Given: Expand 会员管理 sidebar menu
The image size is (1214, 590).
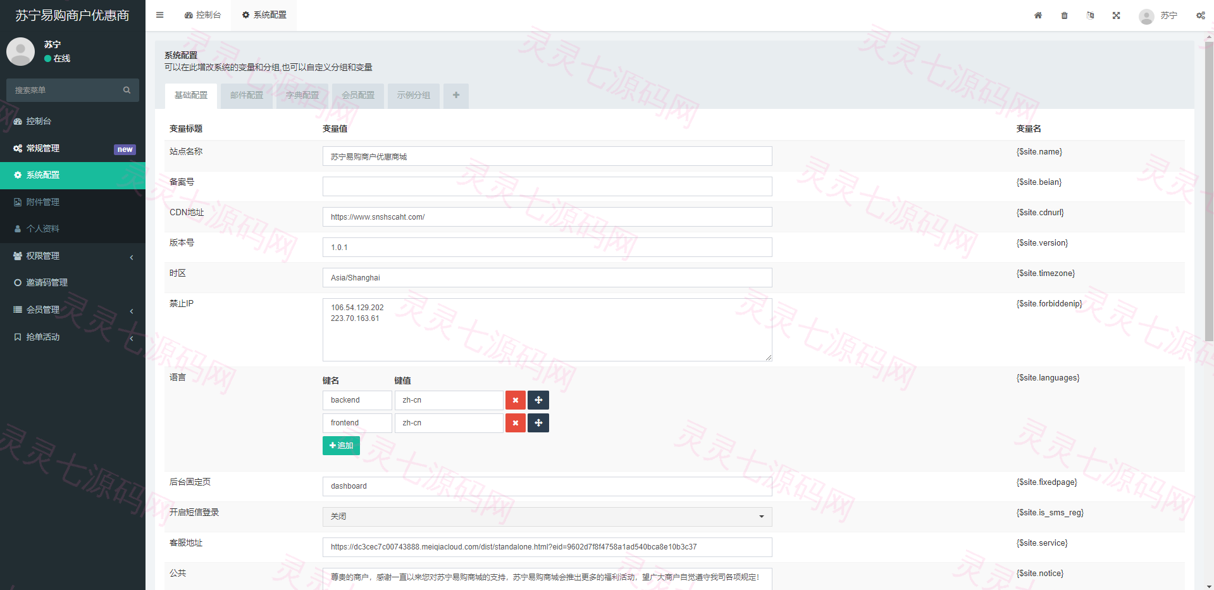Looking at the screenshot, I should [73, 310].
